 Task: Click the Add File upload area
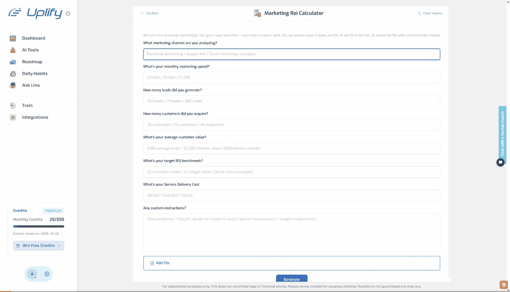tap(291, 263)
